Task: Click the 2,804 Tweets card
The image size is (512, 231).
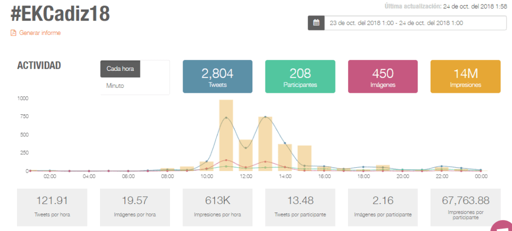Action: 217,76
